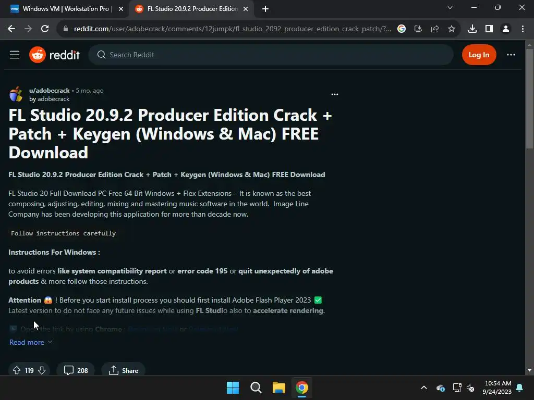Click the '5 mo. ago' timestamp

coord(90,91)
